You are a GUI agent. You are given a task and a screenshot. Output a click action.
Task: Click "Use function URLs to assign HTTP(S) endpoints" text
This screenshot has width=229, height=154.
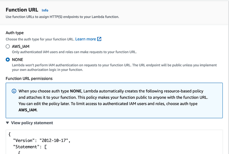coord(62,17)
